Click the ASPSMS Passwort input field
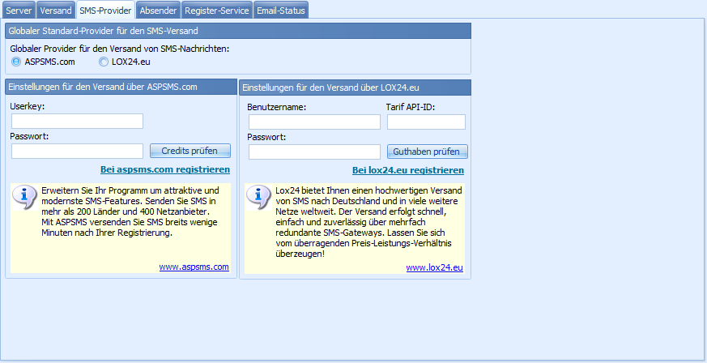This screenshot has width=707, height=363. tap(77, 151)
